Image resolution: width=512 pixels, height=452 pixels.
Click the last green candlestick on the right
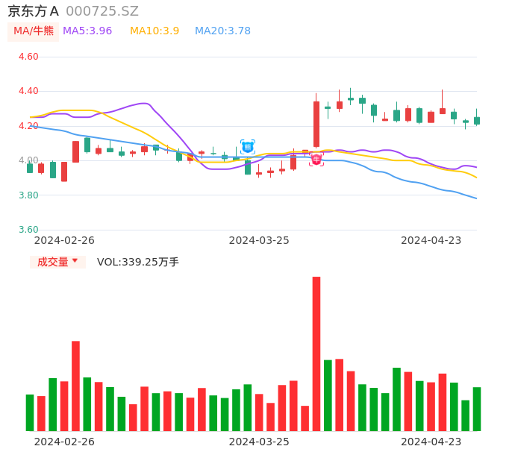click(477, 121)
